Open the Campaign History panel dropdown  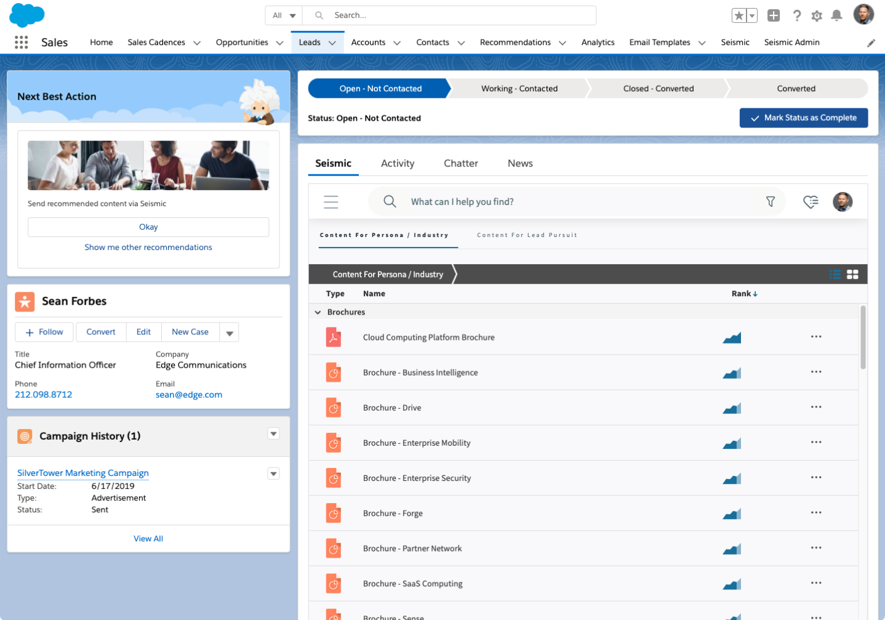tap(274, 433)
